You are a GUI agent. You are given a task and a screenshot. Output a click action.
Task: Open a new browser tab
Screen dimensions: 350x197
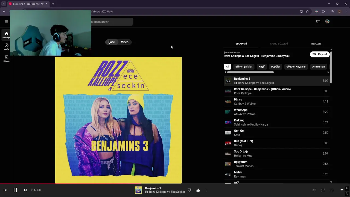click(53, 4)
